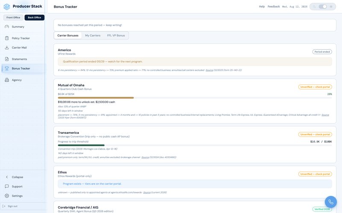342x213 pixels.
Task: Toggle the light/dark theme switch
Action: pyautogui.click(x=323, y=6)
